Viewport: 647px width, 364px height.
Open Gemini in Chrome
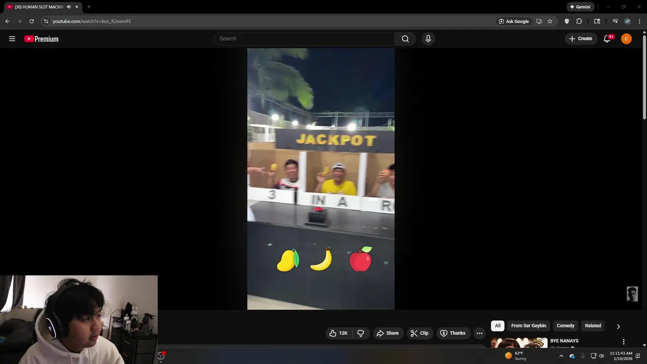580,7
